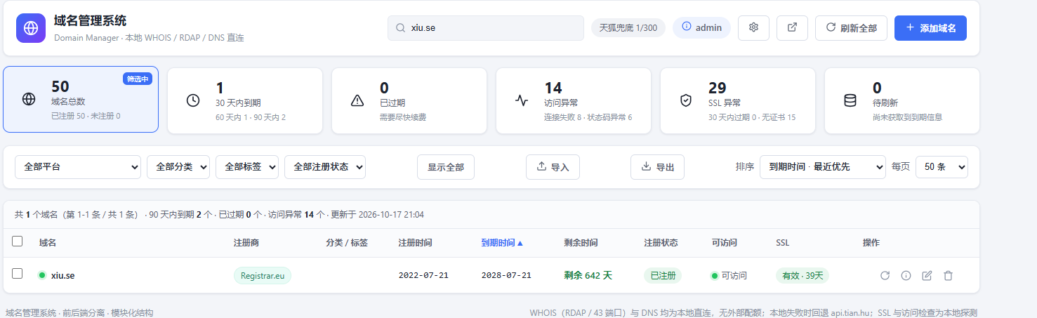The image size is (1037, 318).
Task: Click the warning triangle icon on 已过期 card
Action: tap(357, 100)
